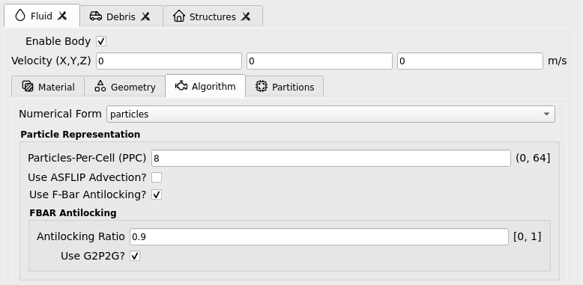
Task: Click the Partitions tab chip icon
Action: pos(262,87)
